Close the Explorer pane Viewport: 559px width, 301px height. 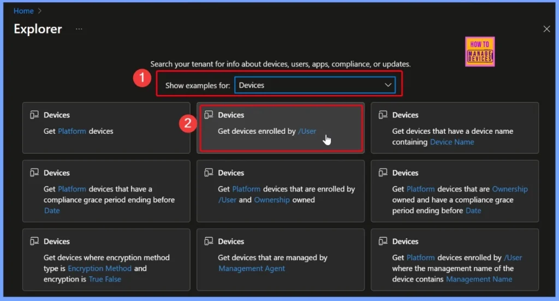click(x=546, y=29)
